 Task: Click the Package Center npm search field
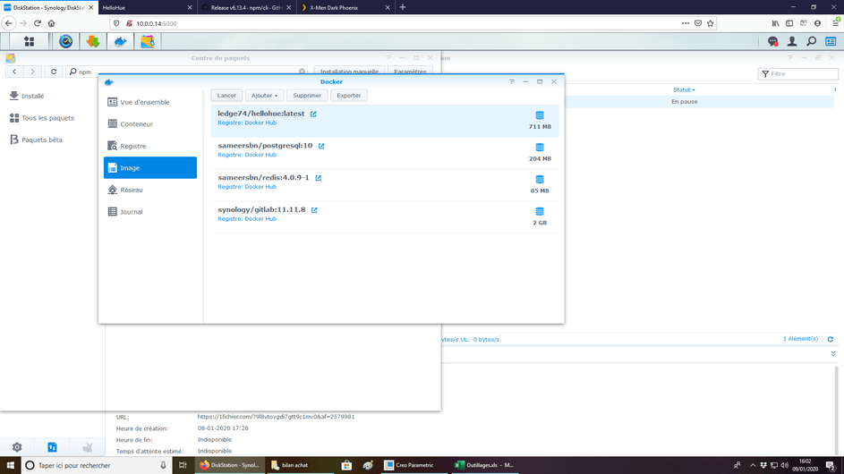(187, 72)
